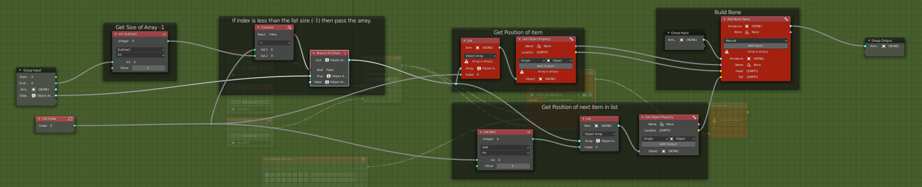Click the array icon in Obje.. row of leftmost Group Input
The height and width of the screenshot is (187, 922).
pos(34,96)
